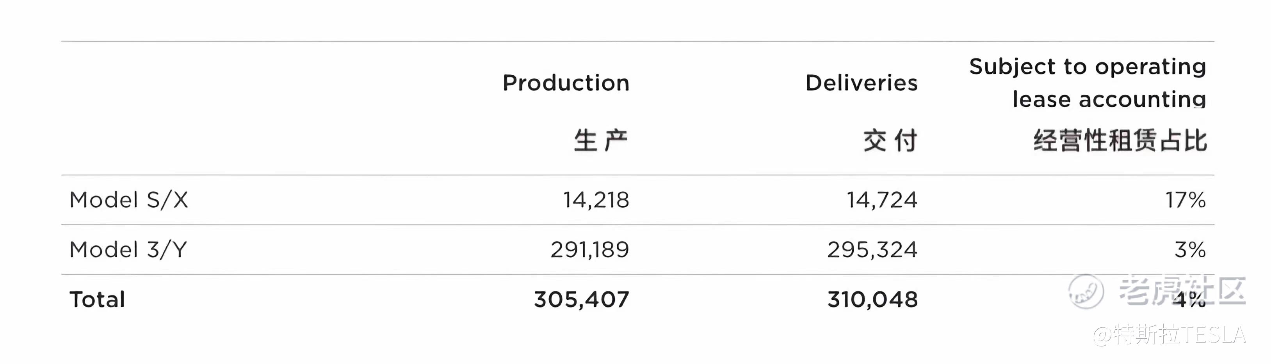Select the Production column header

coord(566,83)
